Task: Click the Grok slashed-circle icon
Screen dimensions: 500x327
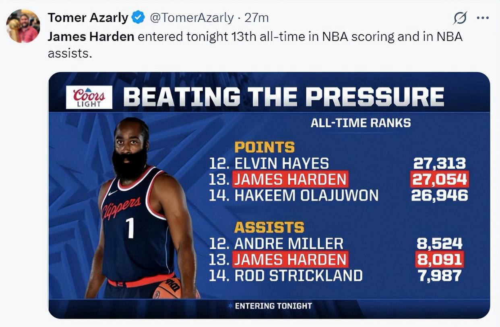Action: [x=460, y=18]
